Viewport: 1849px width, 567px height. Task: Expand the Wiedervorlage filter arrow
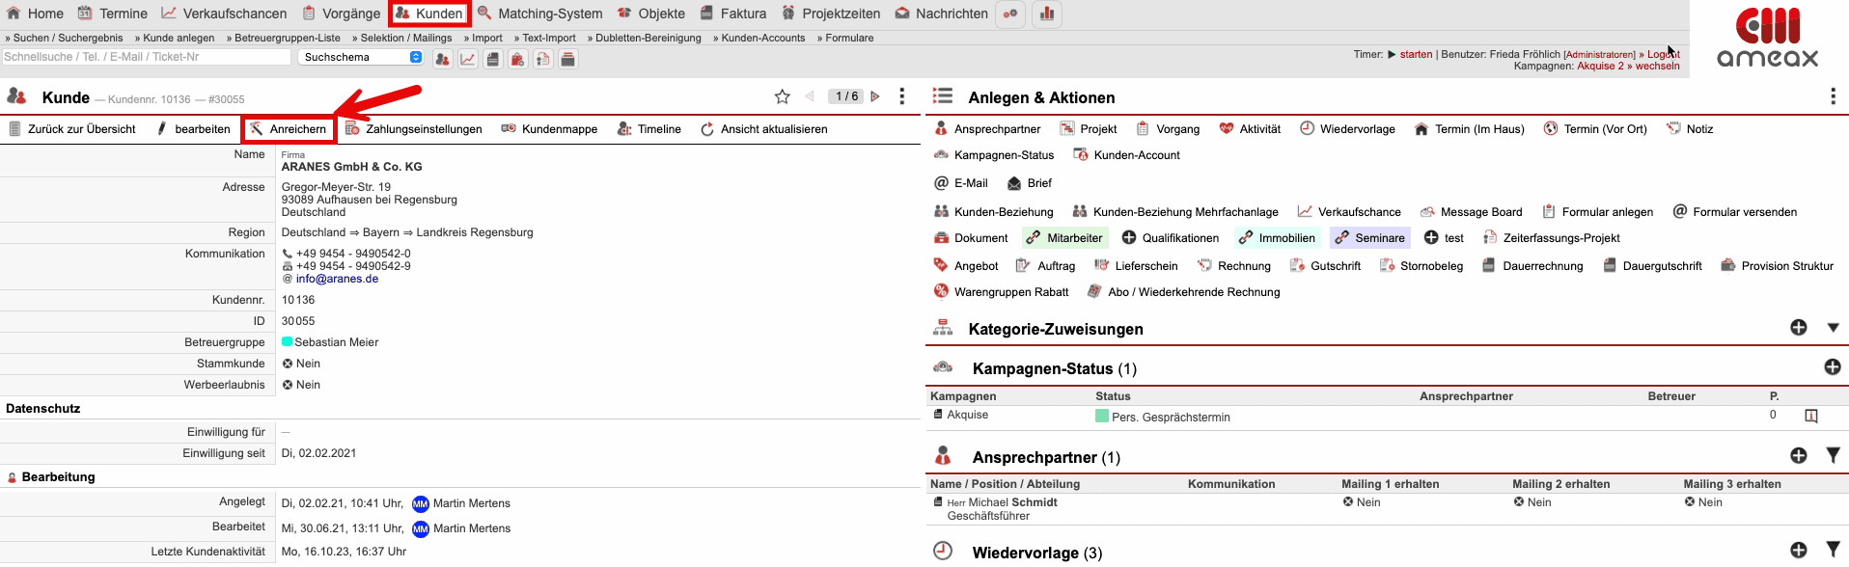coord(1833,550)
